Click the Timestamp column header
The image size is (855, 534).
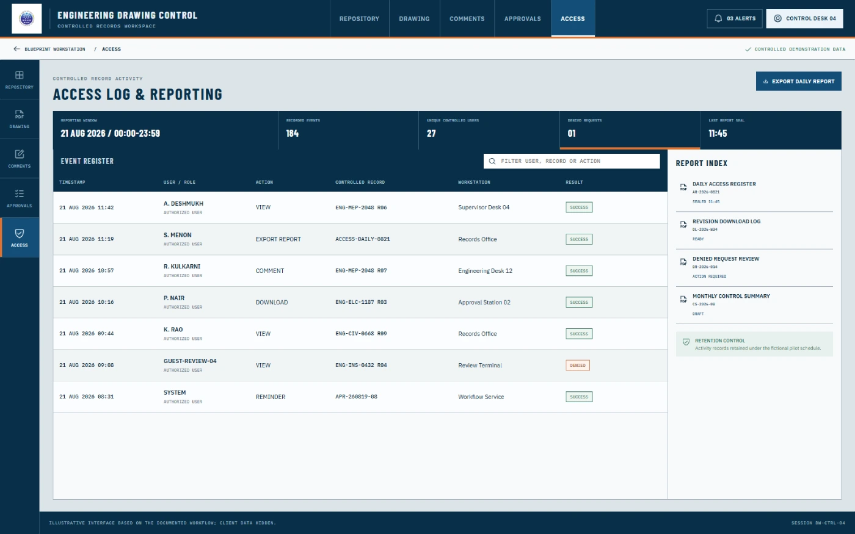(x=72, y=182)
